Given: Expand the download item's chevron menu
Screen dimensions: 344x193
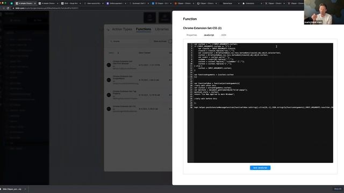Looking at the screenshot, I should 25,189.
